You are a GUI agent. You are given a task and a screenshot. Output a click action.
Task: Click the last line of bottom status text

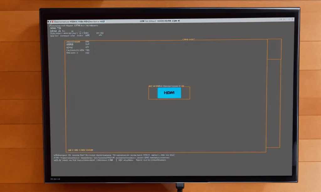[x=110, y=160]
